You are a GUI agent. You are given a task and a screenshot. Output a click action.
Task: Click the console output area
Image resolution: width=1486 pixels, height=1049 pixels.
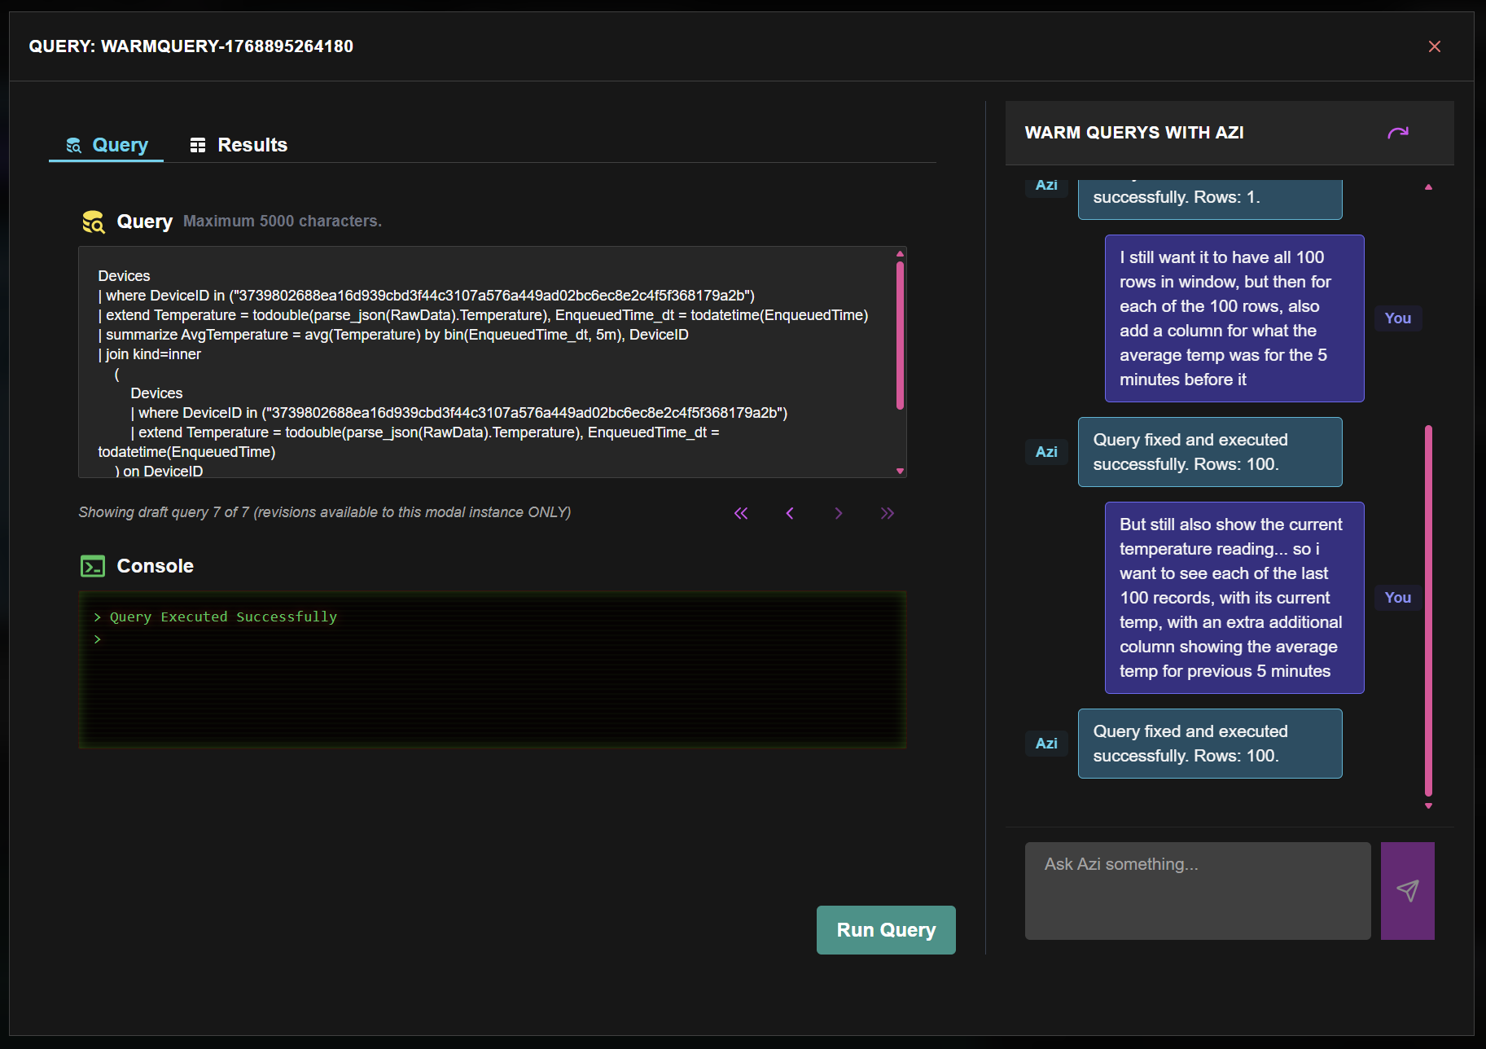493,669
